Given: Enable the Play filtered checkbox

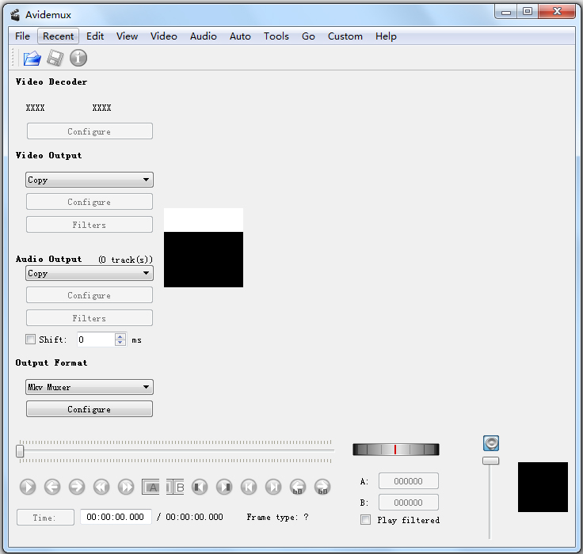Looking at the screenshot, I should pyautogui.click(x=365, y=520).
